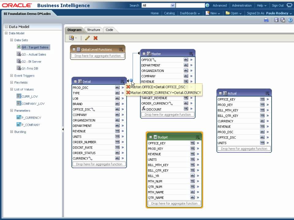Collapse the Bursting tree node
The width and height of the screenshot is (294, 220).
(x=11, y=131)
